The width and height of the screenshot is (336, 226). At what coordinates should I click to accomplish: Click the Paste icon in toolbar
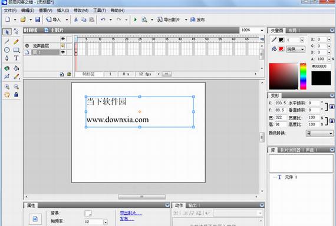click(91, 19)
